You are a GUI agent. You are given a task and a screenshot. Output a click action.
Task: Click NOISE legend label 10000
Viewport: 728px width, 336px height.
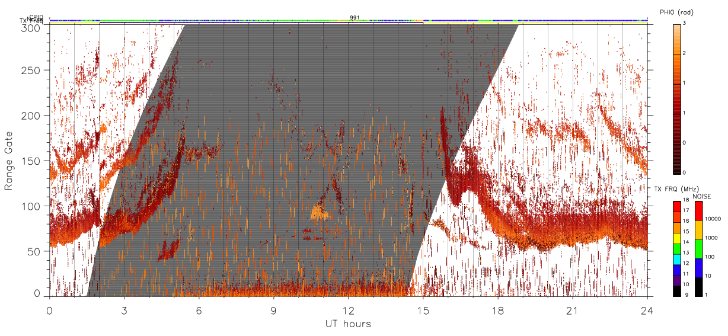[x=713, y=219]
